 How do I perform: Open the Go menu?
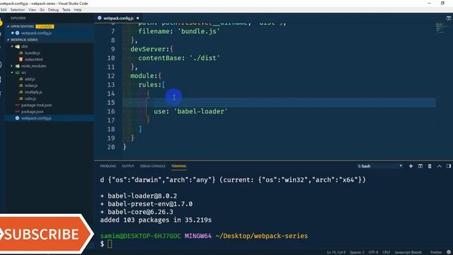(x=42, y=9)
